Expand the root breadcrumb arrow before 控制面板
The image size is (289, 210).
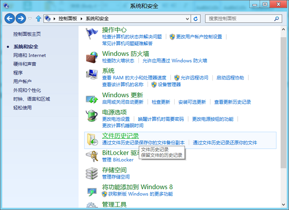(54, 19)
